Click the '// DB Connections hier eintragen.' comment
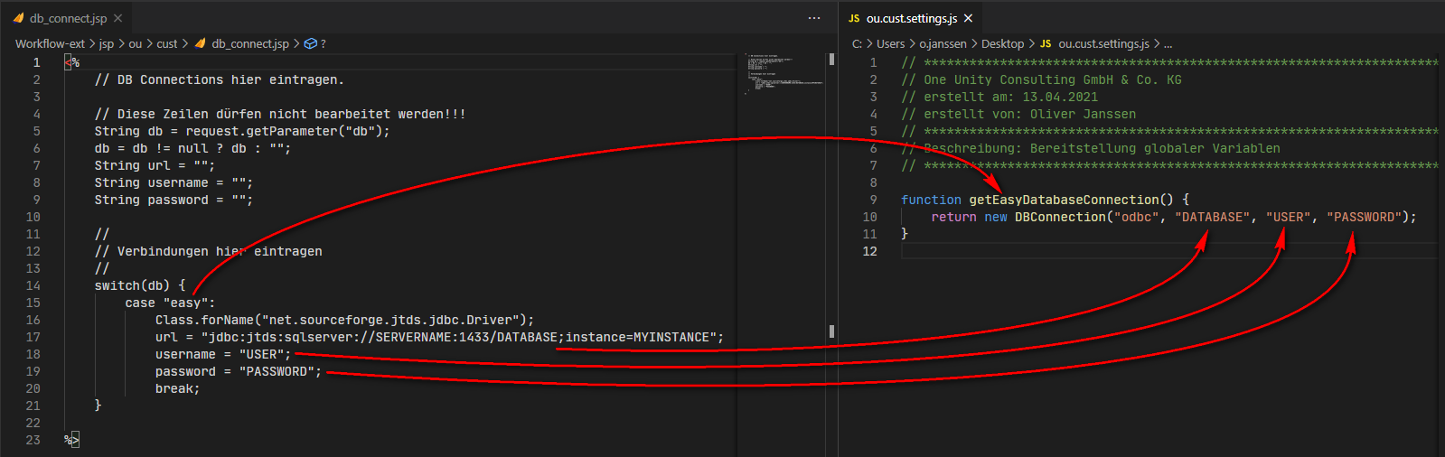1445x457 pixels. (220, 79)
